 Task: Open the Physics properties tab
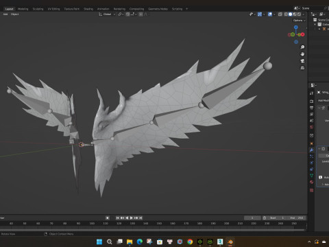pos(311,163)
